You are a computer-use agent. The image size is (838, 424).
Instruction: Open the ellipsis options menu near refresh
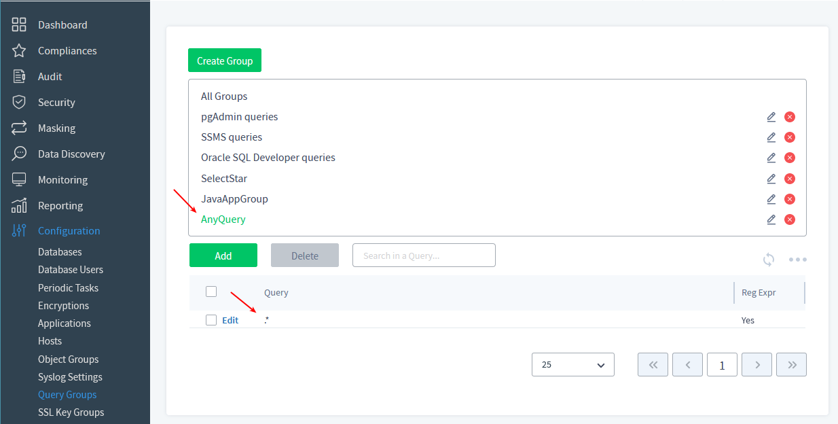pyautogui.click(x=798, y=260)
